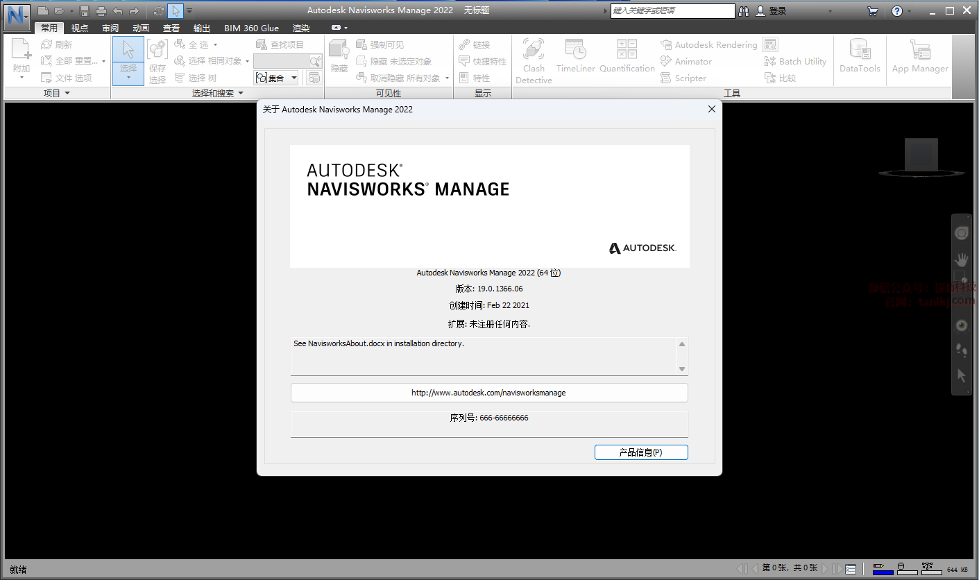979x580 pixels.
Task: Click the Redo arrow icon
Action: 134,11
